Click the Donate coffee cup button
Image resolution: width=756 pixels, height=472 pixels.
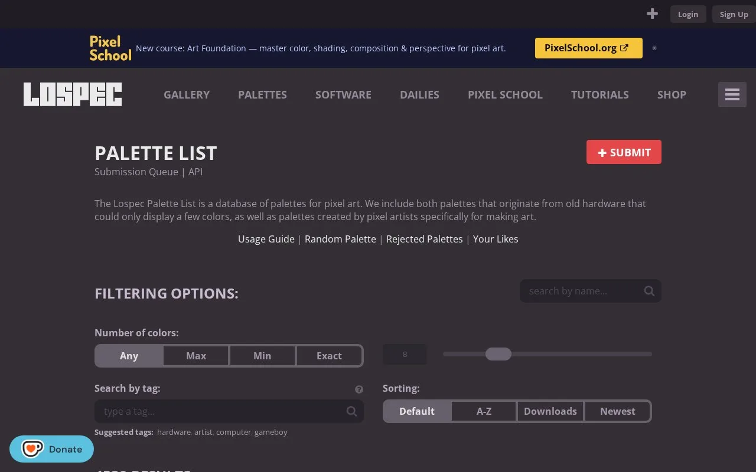[x=51, y=449]
